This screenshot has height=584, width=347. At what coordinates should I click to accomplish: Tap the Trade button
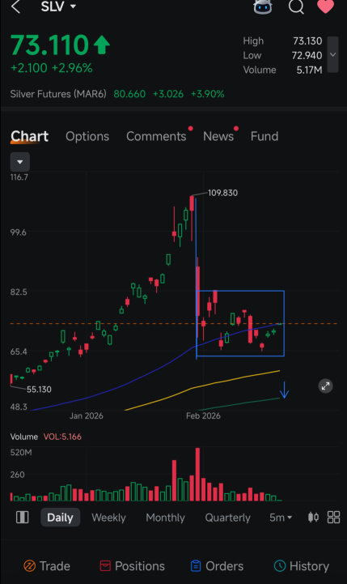coord(47,566)
